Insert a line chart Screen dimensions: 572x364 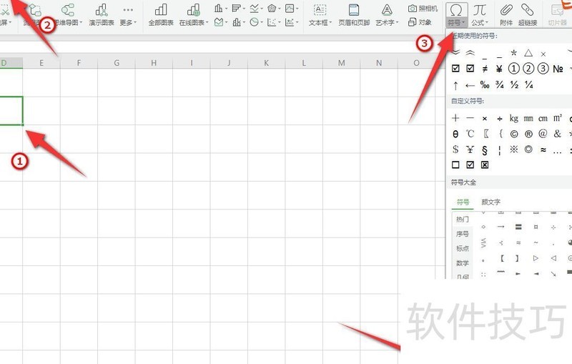(256, 8)
